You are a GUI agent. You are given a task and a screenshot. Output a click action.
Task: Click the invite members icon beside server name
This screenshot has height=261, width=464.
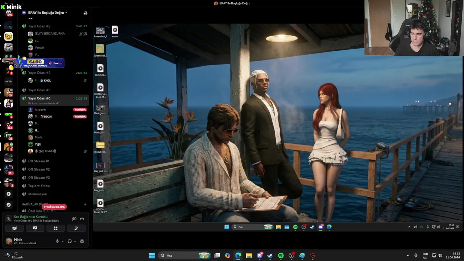(85, 13)
